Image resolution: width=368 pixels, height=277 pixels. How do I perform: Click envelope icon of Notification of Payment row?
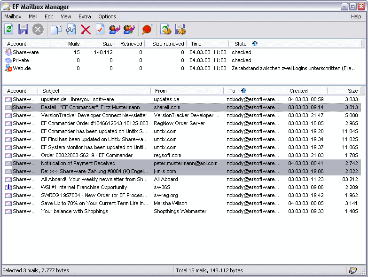8,163
